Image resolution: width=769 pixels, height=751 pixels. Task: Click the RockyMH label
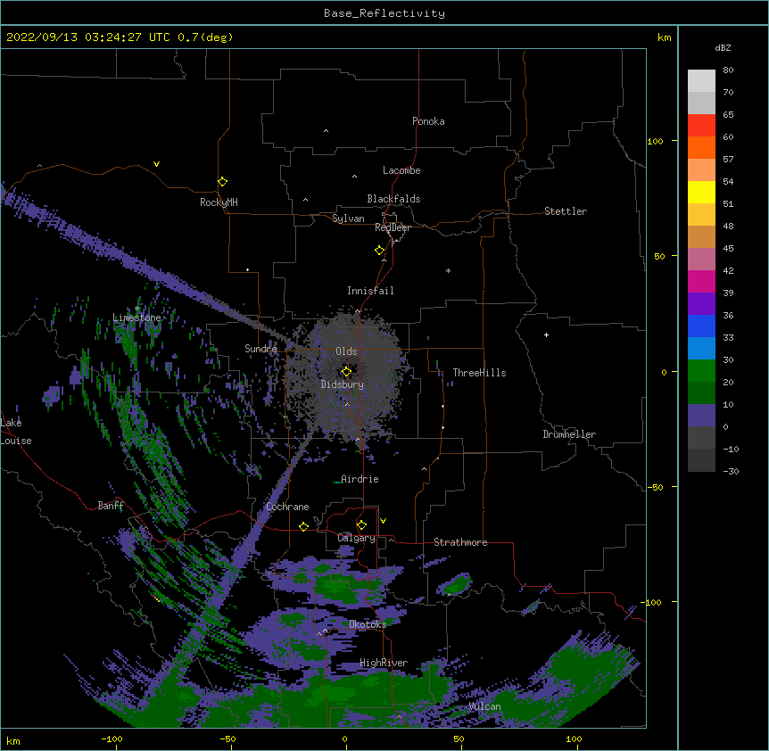[x=219, y=202]
